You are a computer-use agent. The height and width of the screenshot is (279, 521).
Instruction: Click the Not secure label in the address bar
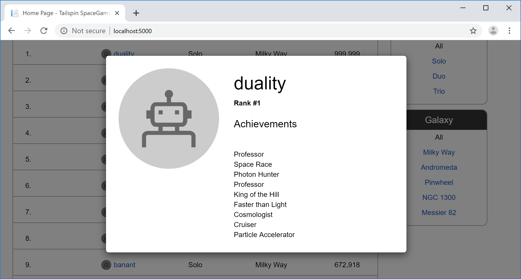coord(89,31)
